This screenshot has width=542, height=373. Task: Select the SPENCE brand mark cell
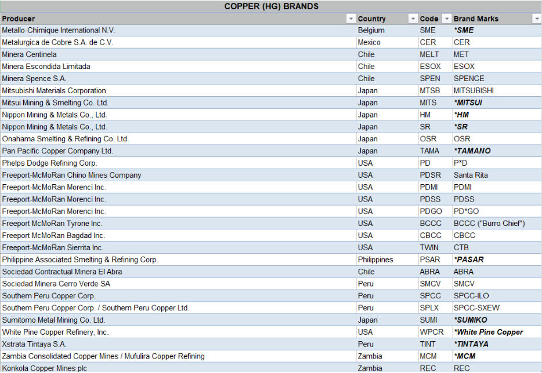(x=497, y=79)
